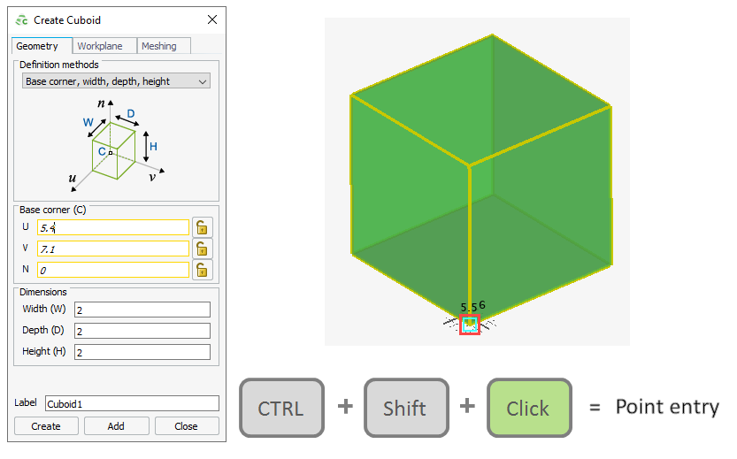The image size is (737, 459).
Task: Select the Geometry tab
Action: click(38, 46)
